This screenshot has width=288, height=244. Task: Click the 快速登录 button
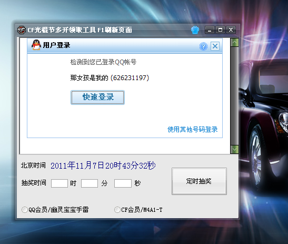tap(97, 97)
